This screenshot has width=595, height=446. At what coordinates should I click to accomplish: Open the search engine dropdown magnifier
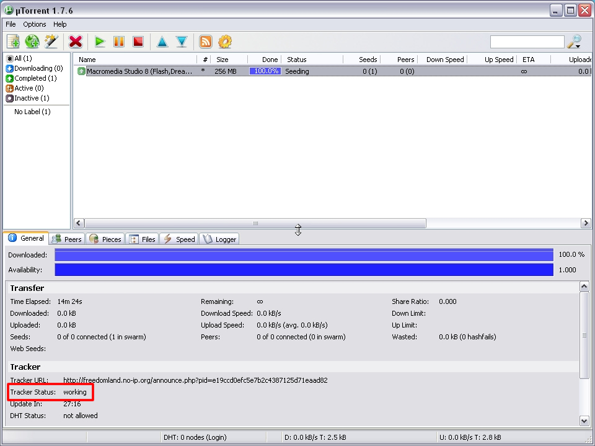[575, 42]
